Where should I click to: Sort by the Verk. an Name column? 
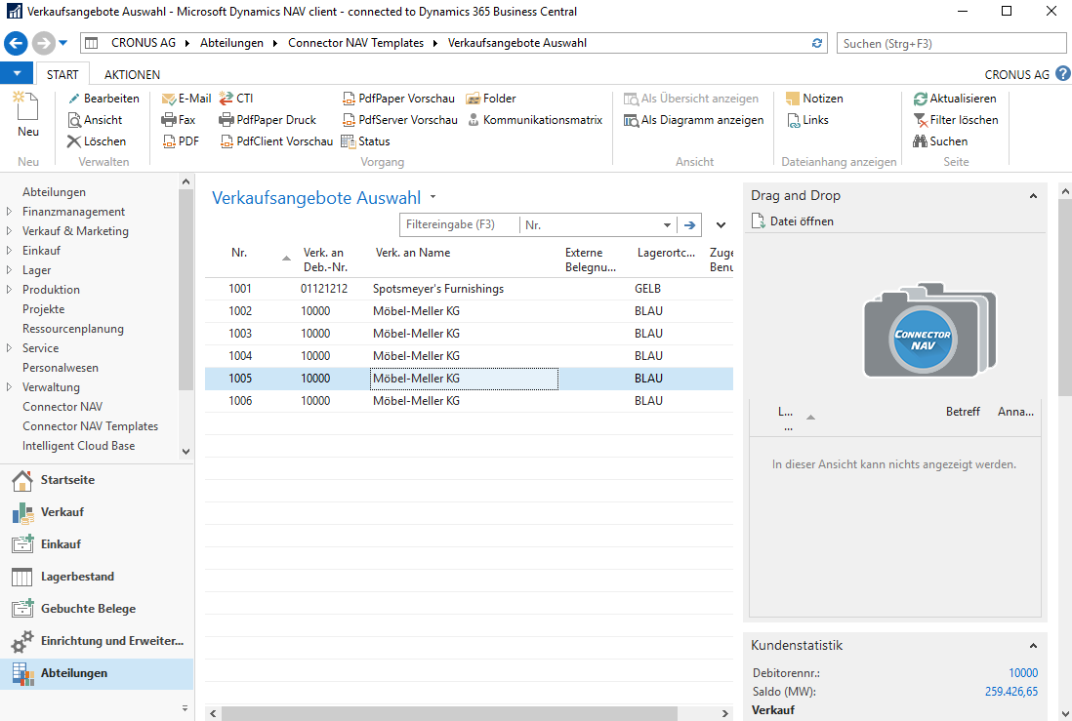coord(413,253)
